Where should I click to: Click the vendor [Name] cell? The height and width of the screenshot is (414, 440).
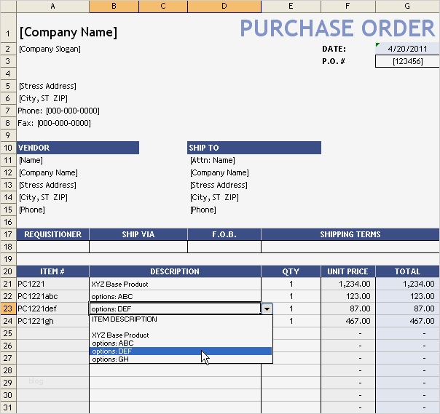pyautogui.click(x=31, y=160)
